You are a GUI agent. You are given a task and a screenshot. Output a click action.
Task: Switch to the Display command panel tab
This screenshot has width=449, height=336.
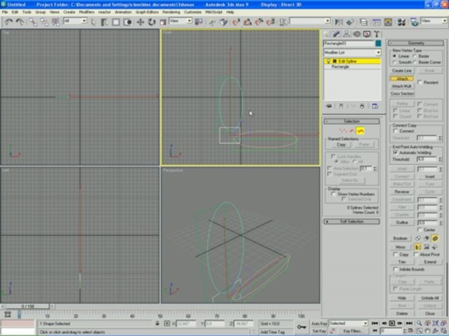pyautogui.click(x=367, y=34)
